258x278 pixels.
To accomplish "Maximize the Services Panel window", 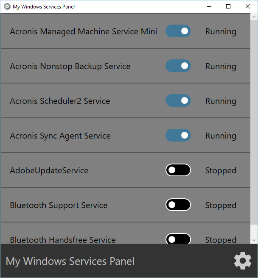I will [x=228, y=6].
